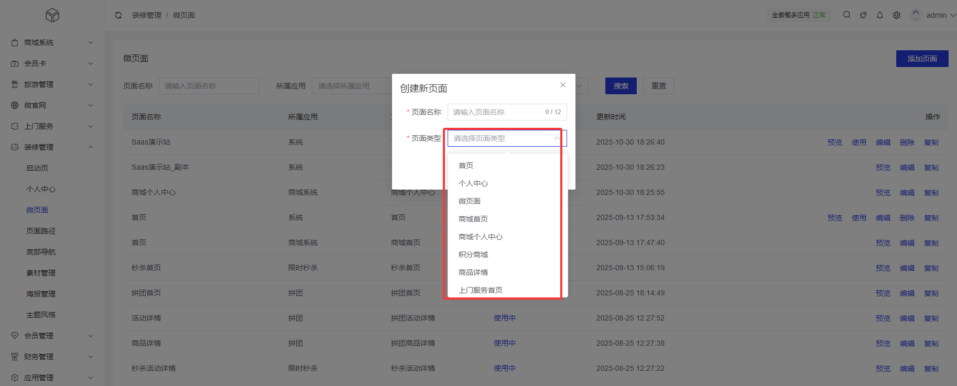Open 底部导航 in the sidebar
Screen dimensions: 957x386
(41, 252)
